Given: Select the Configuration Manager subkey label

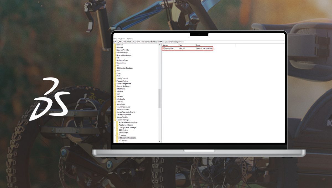Looking at the screenshot, I should click(x=128, y=128).
